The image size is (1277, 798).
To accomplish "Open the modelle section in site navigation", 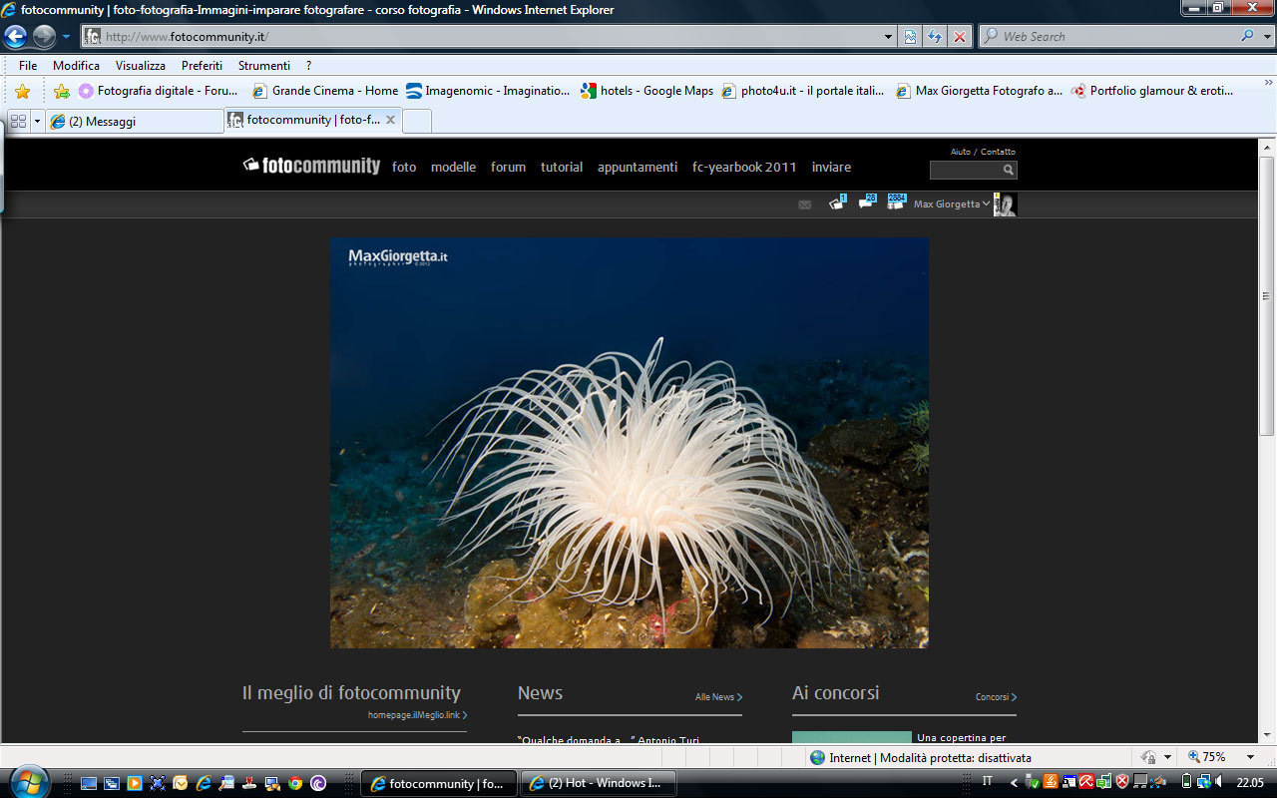I will [x=453, y=167].
